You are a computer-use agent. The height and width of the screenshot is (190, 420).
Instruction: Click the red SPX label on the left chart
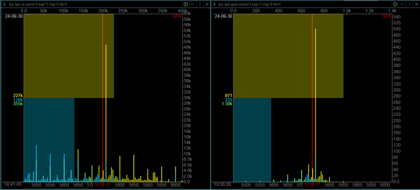(177, 16)
